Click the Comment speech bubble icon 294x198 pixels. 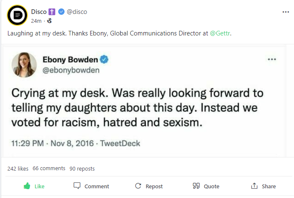pos(77,186)
